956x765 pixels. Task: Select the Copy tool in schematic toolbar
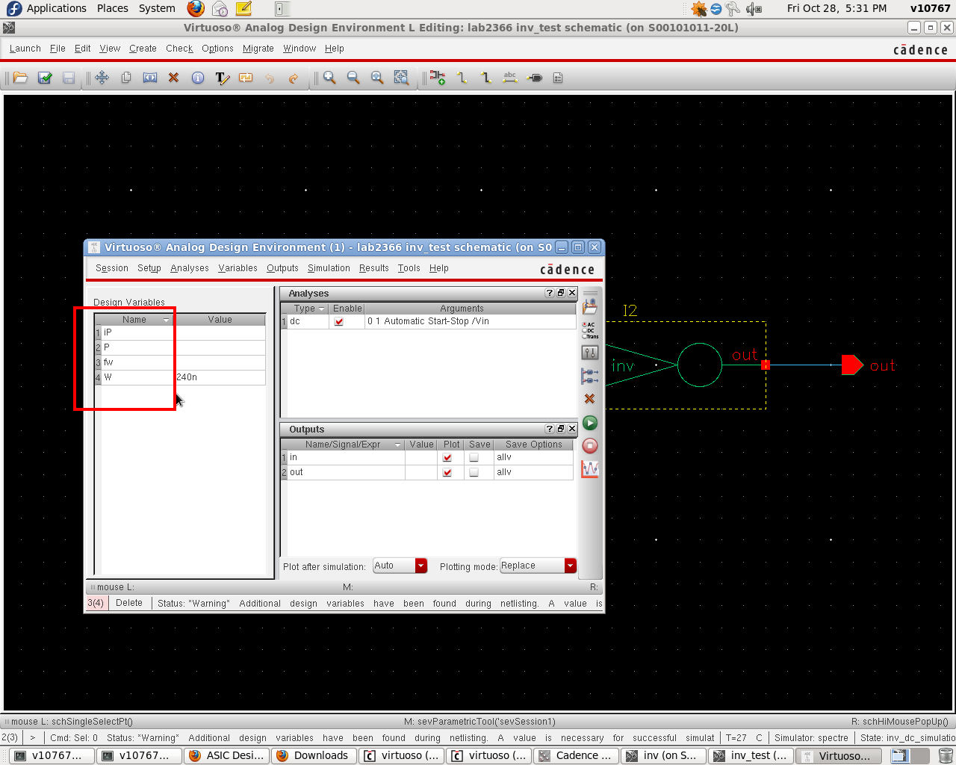click(126, 78)
